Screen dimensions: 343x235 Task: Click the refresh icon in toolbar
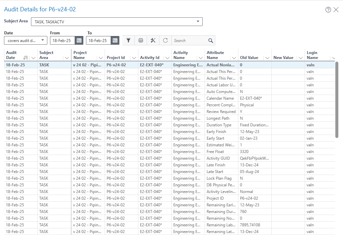coord(165,40)
